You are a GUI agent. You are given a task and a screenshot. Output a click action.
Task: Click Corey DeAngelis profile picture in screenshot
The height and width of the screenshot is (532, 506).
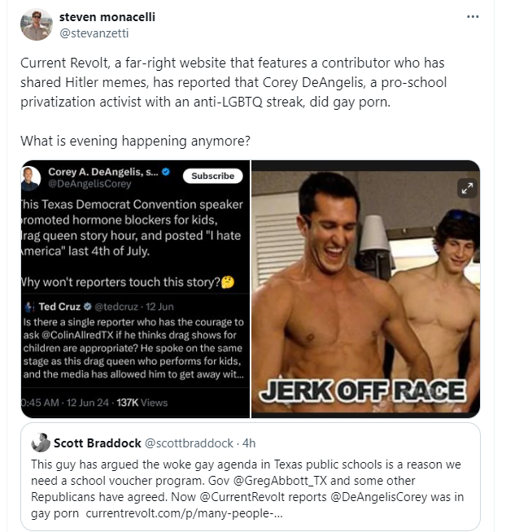[x=31, y=178]
